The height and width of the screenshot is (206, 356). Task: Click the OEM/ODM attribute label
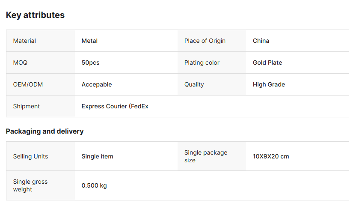pyautogui.click(x=28, y=84)
